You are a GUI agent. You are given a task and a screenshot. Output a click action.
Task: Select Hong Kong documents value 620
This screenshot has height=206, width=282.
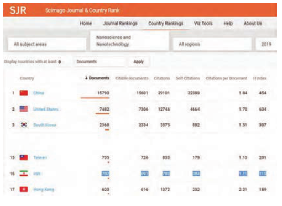click(x=106, y=189)
